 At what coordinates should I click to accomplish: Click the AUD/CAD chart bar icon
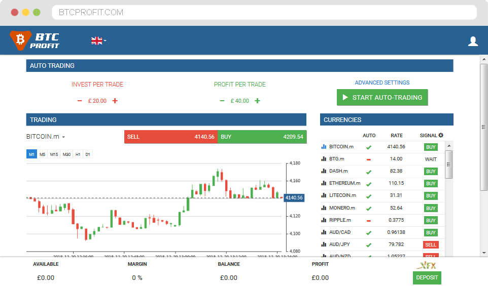click(x=324, y=232)
